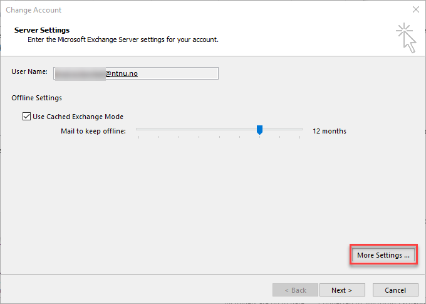Image resolution: width=426 pixels, height=304 pixels.
Task: Toggle Use Cached Exchange Mode checkbox
Action: coord(26,117)
